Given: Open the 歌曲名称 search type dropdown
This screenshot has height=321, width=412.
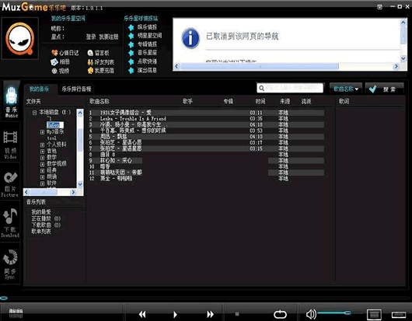Looking at the screenshot, I should (x=346, y=89).
